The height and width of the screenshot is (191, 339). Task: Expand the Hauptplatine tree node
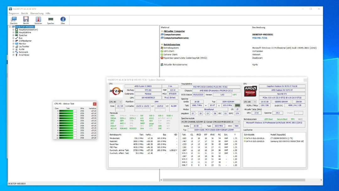(13, 33)
